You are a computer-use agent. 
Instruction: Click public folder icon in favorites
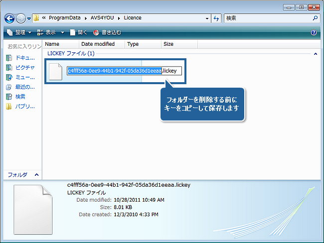9,107
